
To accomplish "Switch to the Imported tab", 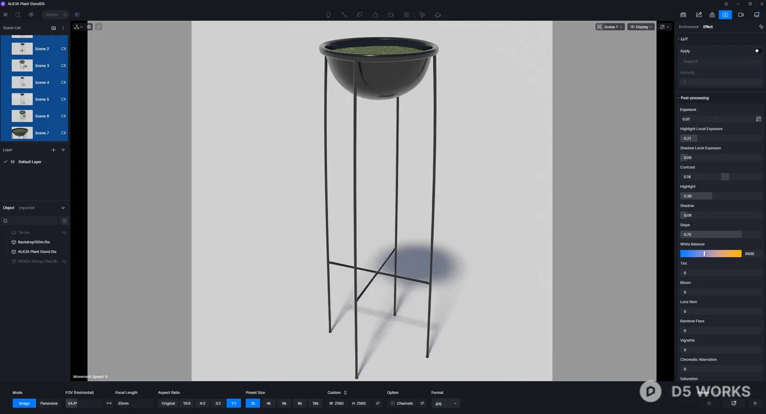I will [27, 208].
